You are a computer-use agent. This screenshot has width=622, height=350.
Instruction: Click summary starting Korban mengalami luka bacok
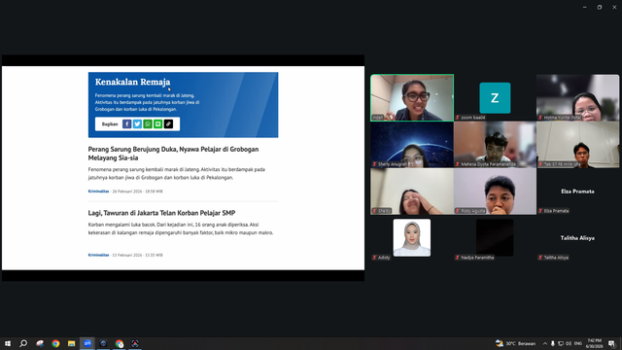point(181,228)
